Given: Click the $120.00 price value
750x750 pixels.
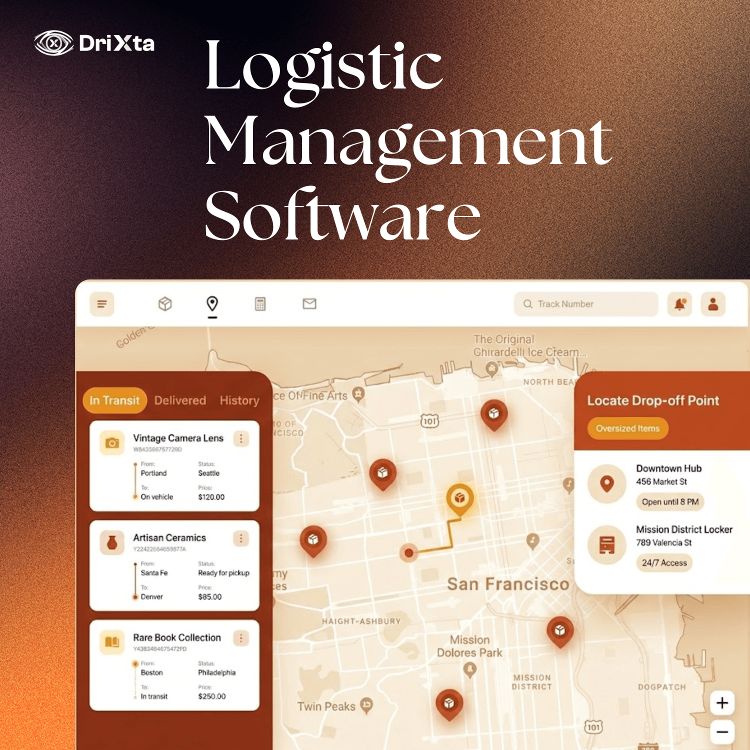Looking at the screenshot, I should [x=211, y=497].
